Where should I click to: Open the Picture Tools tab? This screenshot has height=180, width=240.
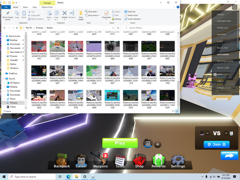(47, 7)
